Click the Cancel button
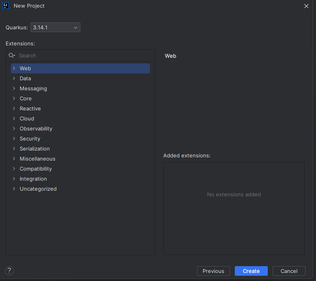316x281 pixels. tap(289, 271)
